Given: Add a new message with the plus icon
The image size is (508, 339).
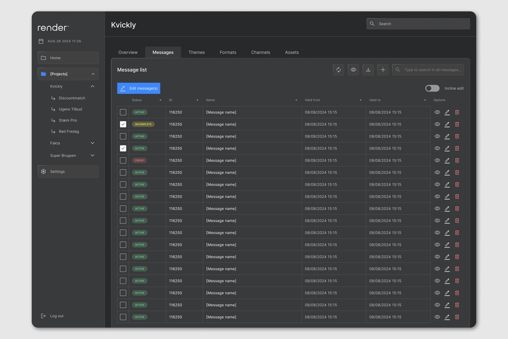Looking at the screenshot, I should pos(382,69).
